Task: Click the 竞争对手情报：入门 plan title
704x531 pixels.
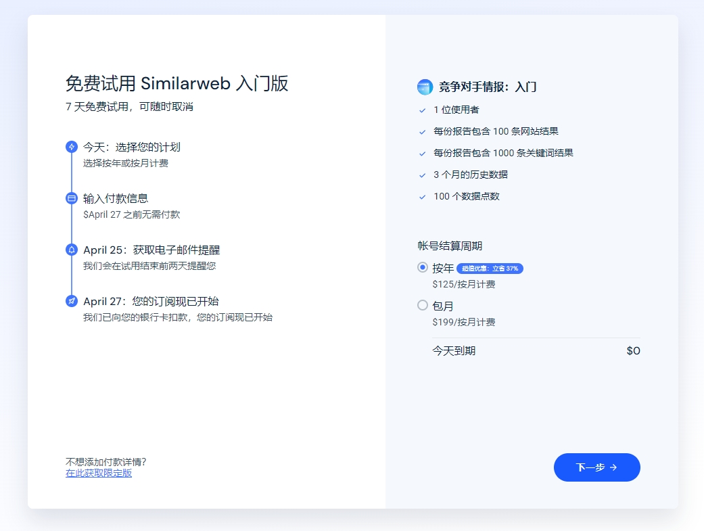Action: point(488,87)
